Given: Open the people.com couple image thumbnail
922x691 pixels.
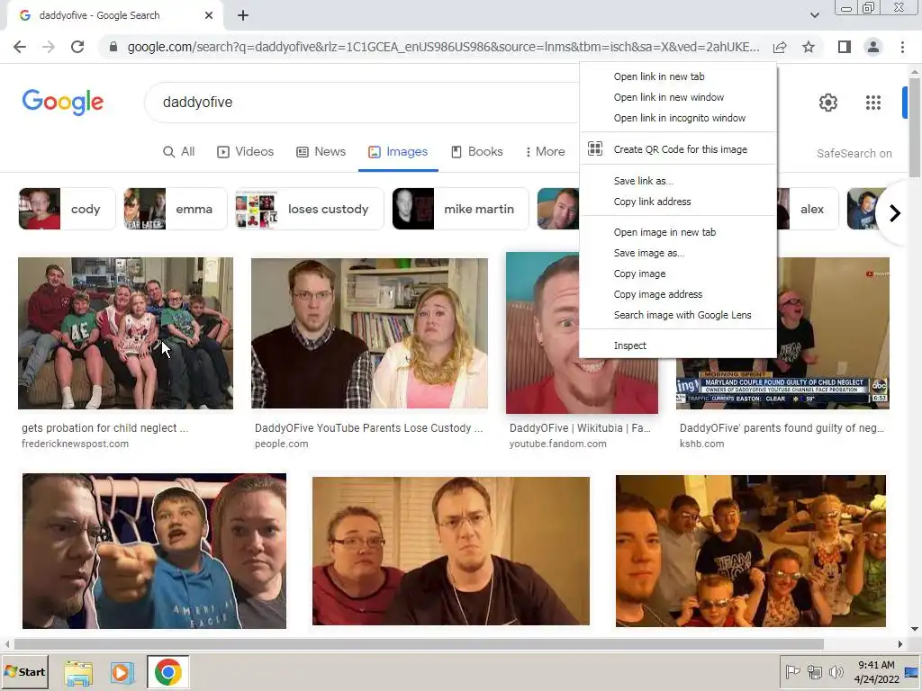Looking at the screenshot, I should pyautogui.click(x=369, y=333).
